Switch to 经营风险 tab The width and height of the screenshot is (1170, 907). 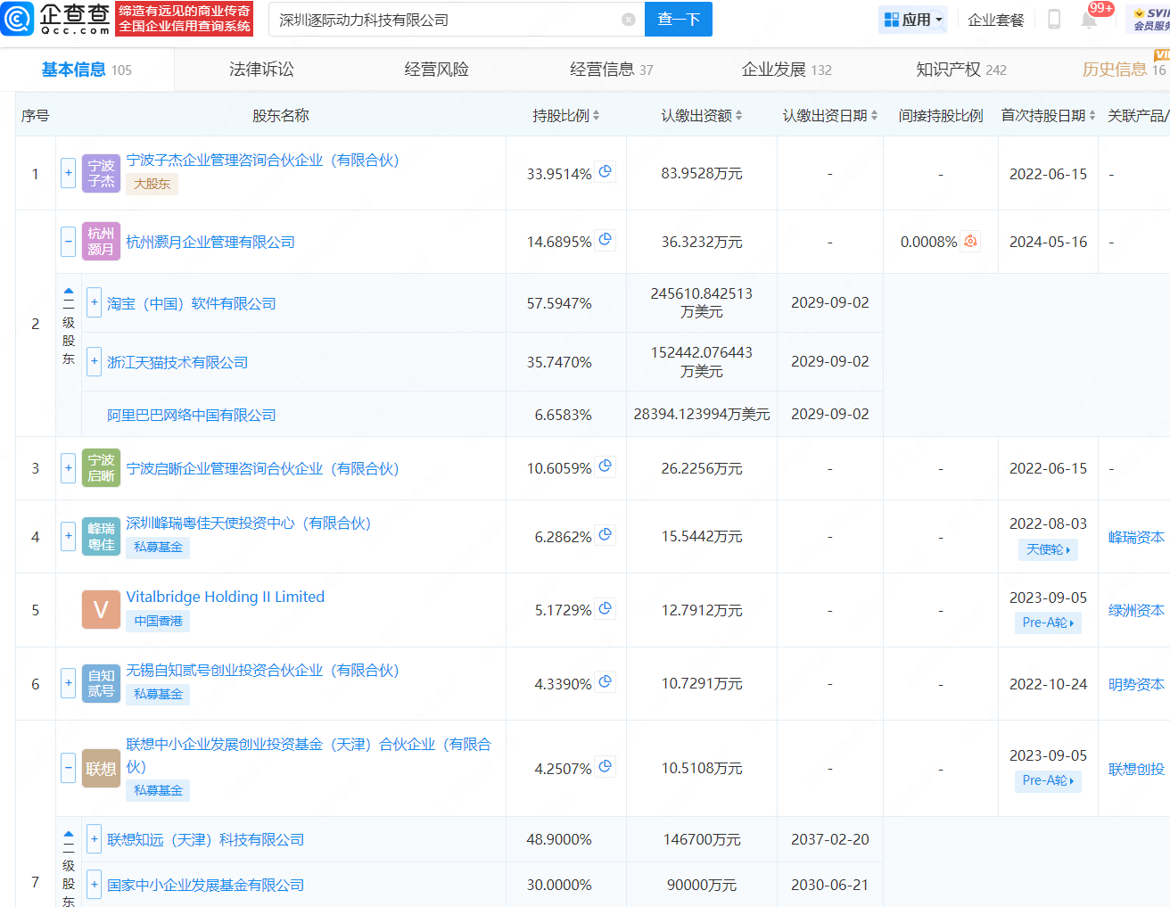pos(436,70)
